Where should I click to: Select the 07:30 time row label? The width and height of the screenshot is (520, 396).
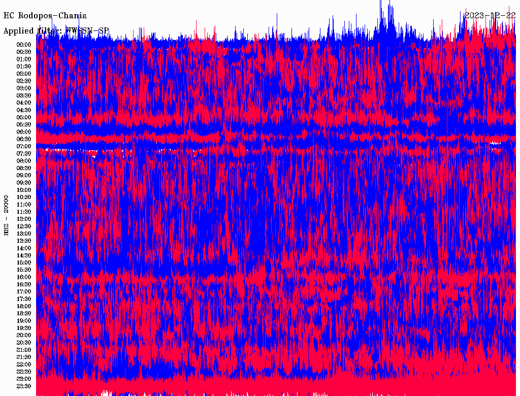(x=24, y=153)
